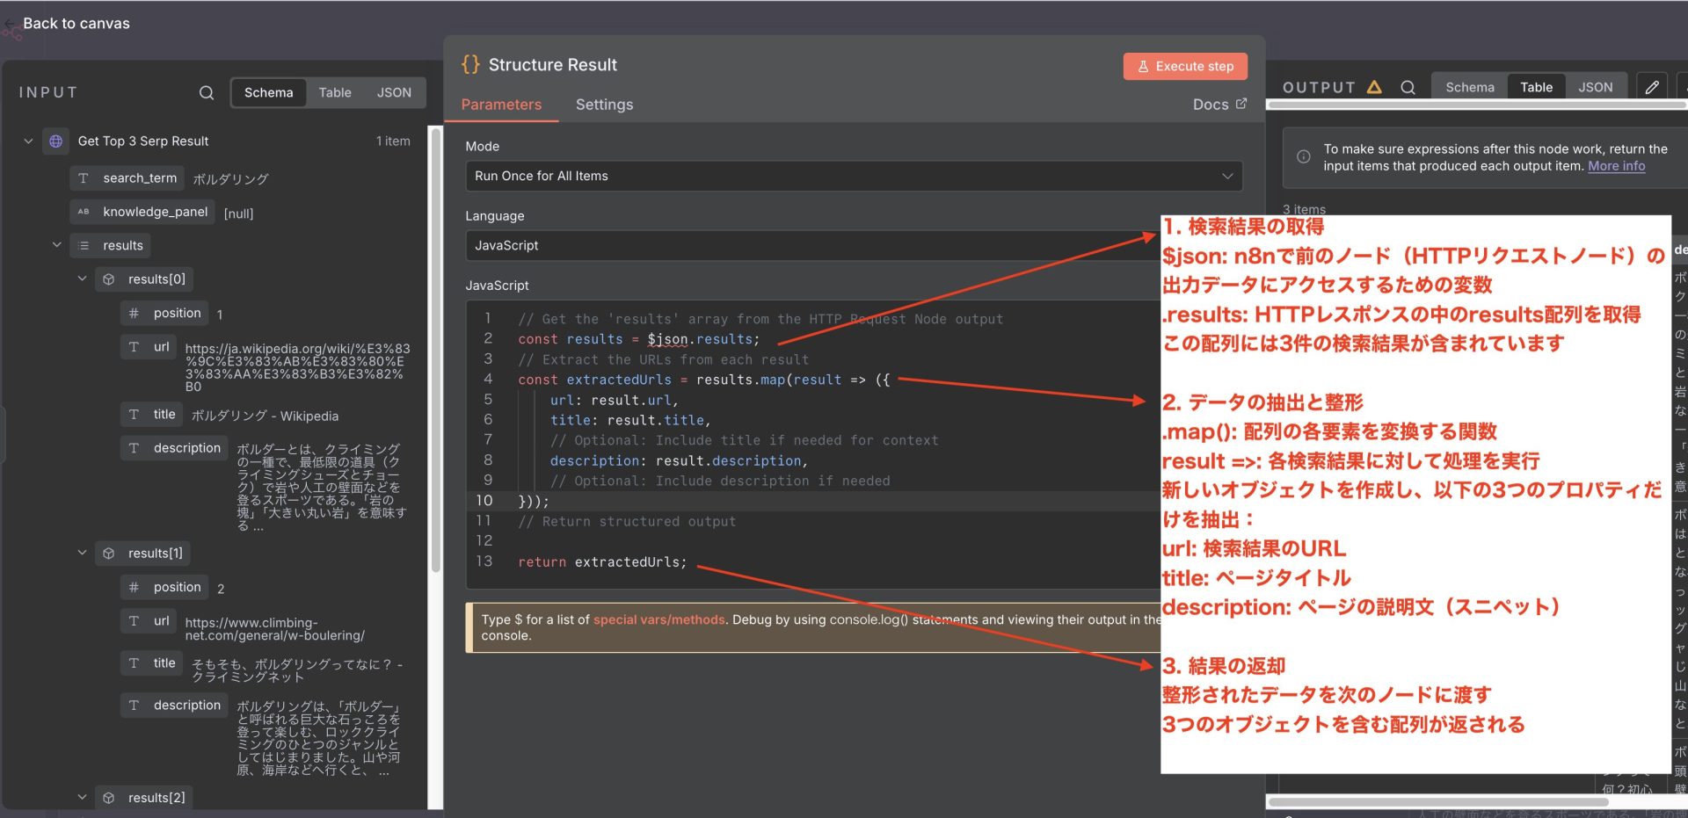Click the cube icon next to results[0]
The image size is (1688, 818).
pos(109,279)
